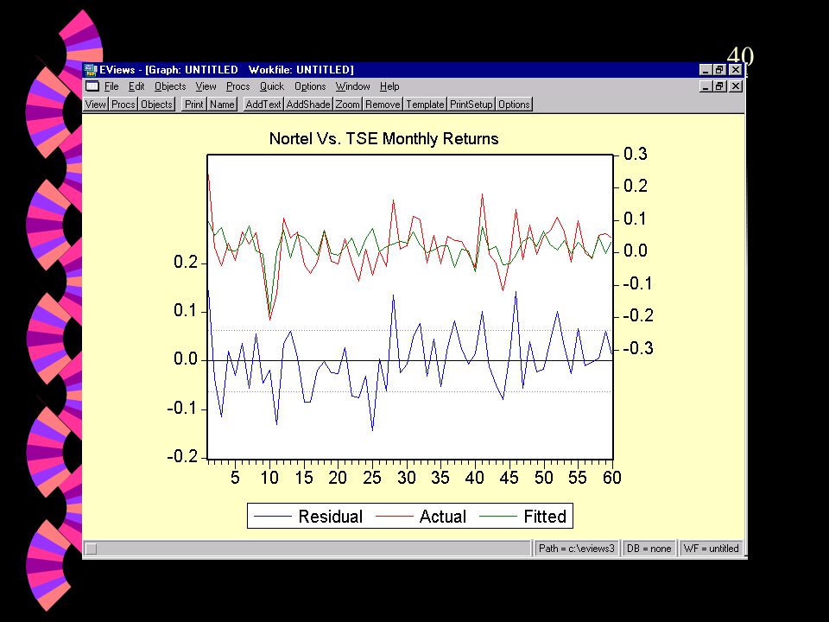Click the blue Residual legend line

point(273,517)
